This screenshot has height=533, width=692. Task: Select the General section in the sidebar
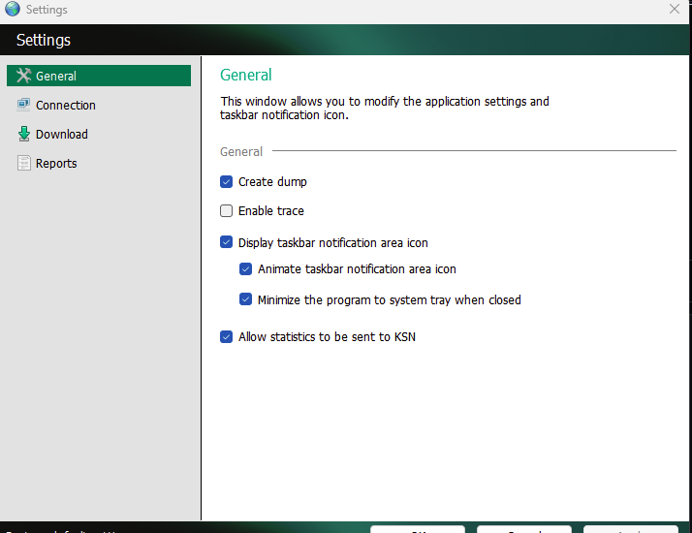[x=99, y=76]
